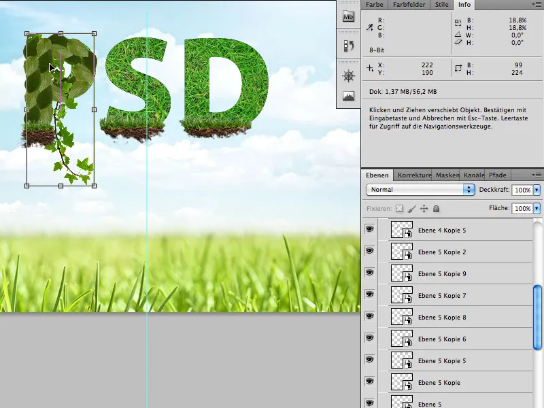This screenshot has height=408, width=544.
Task: Open the Navigator ship-wheel panel icon
Action: coord(348,76)
